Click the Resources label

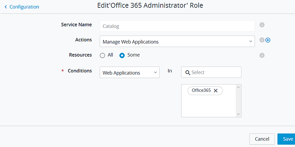80,55
